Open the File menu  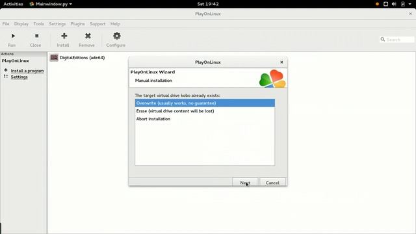point(6,23)
